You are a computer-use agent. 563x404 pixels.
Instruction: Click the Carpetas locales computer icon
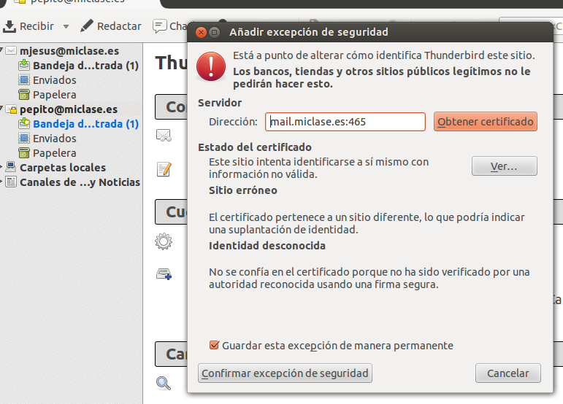pyautogui.click(x=11, y=167)
